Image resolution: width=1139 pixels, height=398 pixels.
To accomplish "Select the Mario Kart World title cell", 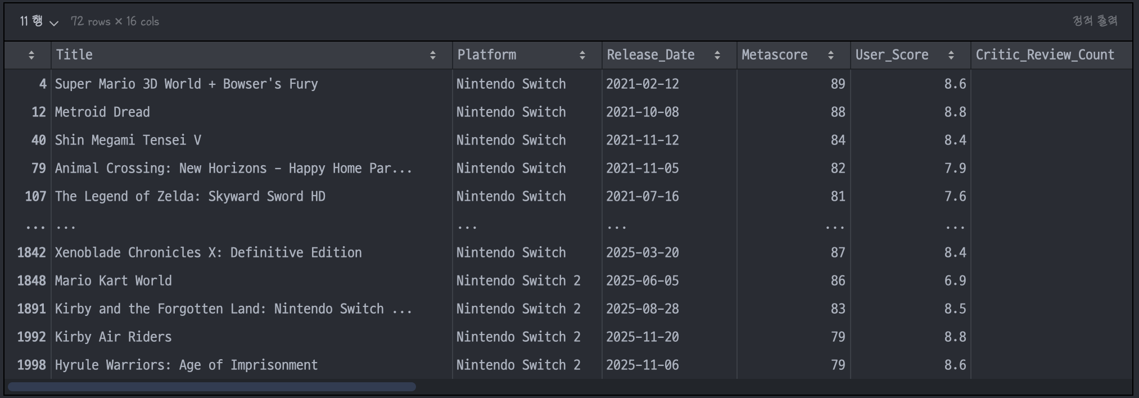I will point(252,281).
